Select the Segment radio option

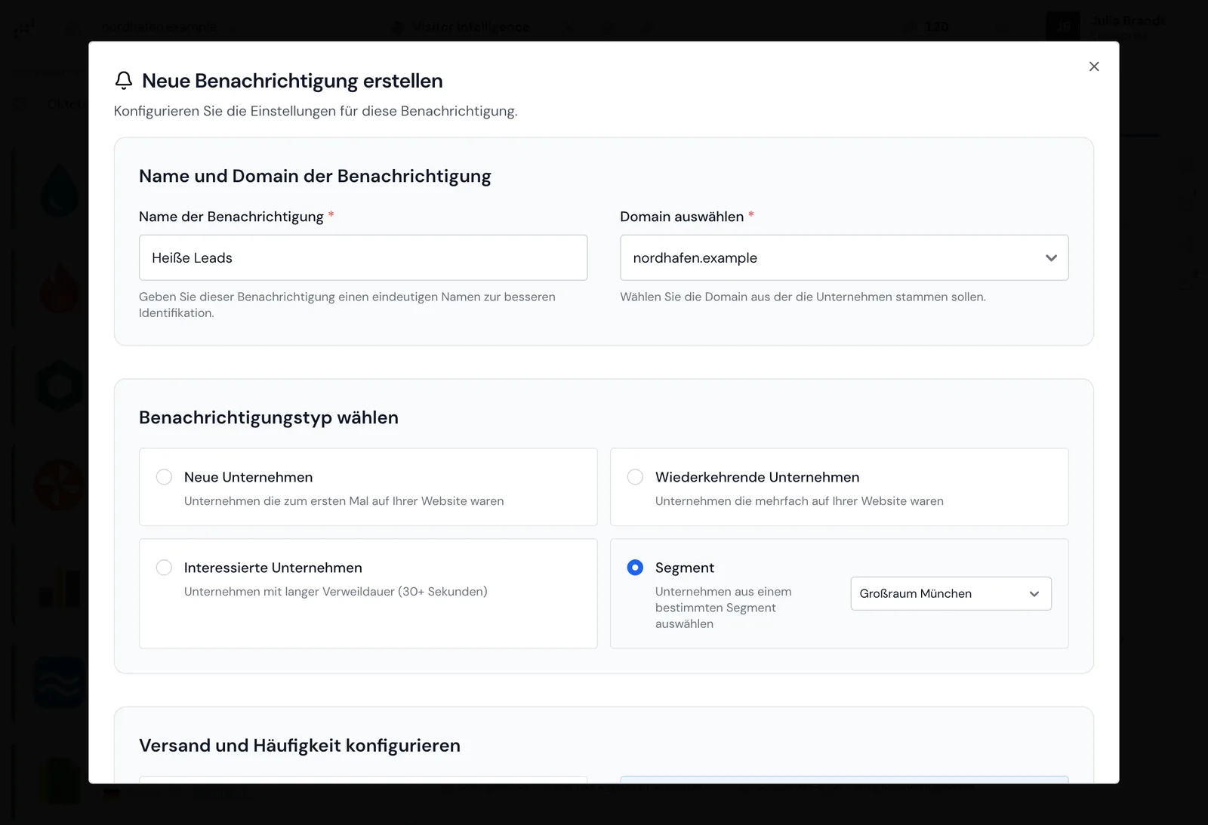tap(636, 568)
